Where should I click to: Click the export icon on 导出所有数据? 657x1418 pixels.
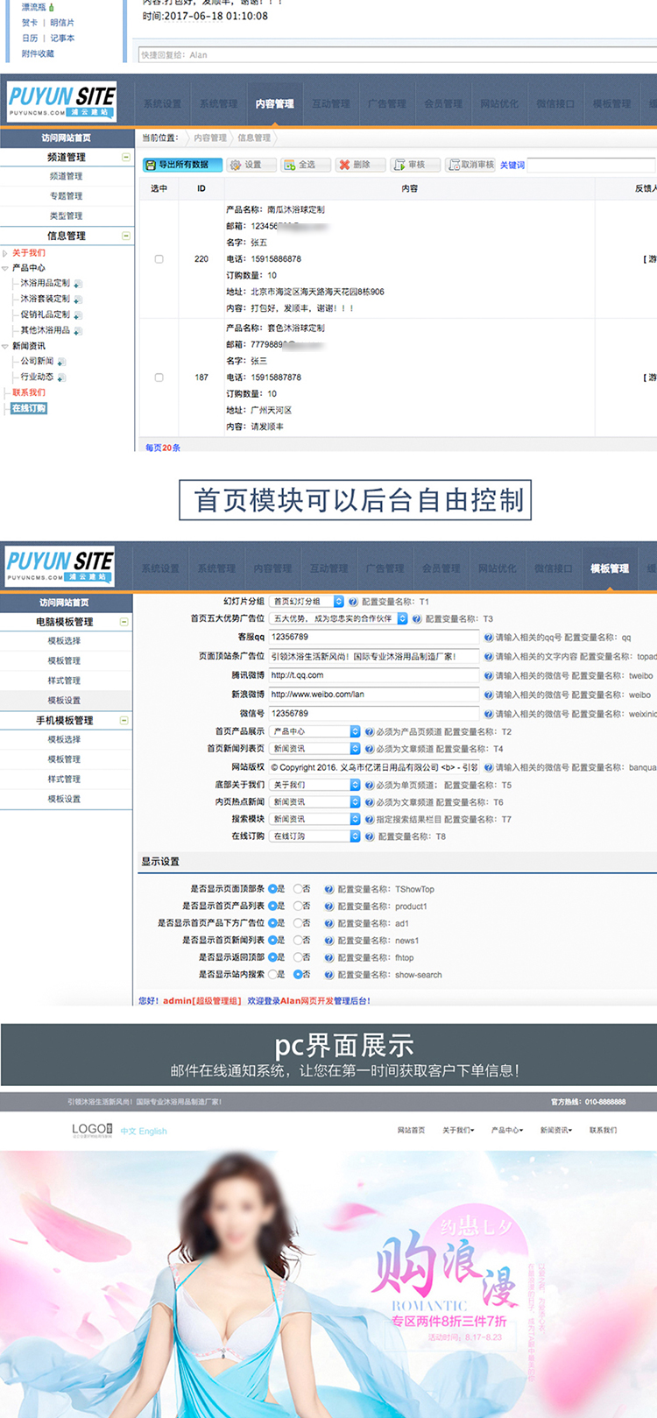pos(151,165)
